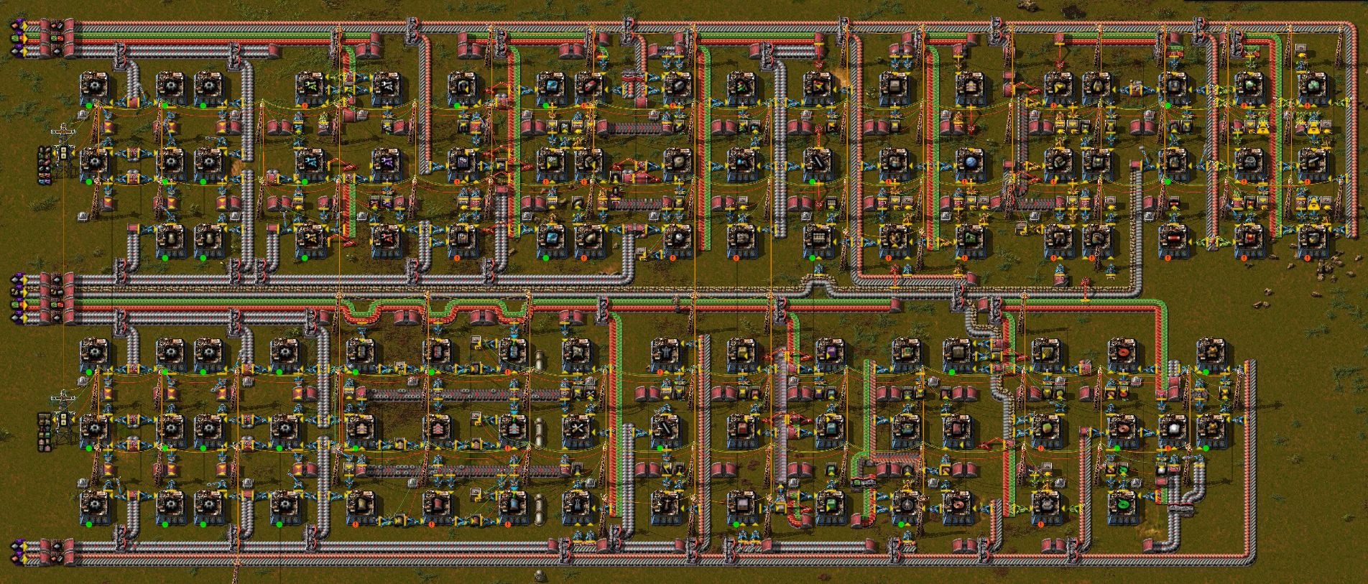Open left furnace-icon assembler in upper block bottom row
This screenshot has width=1368, height=584.
pyautogui.click(x=171, y=239)
